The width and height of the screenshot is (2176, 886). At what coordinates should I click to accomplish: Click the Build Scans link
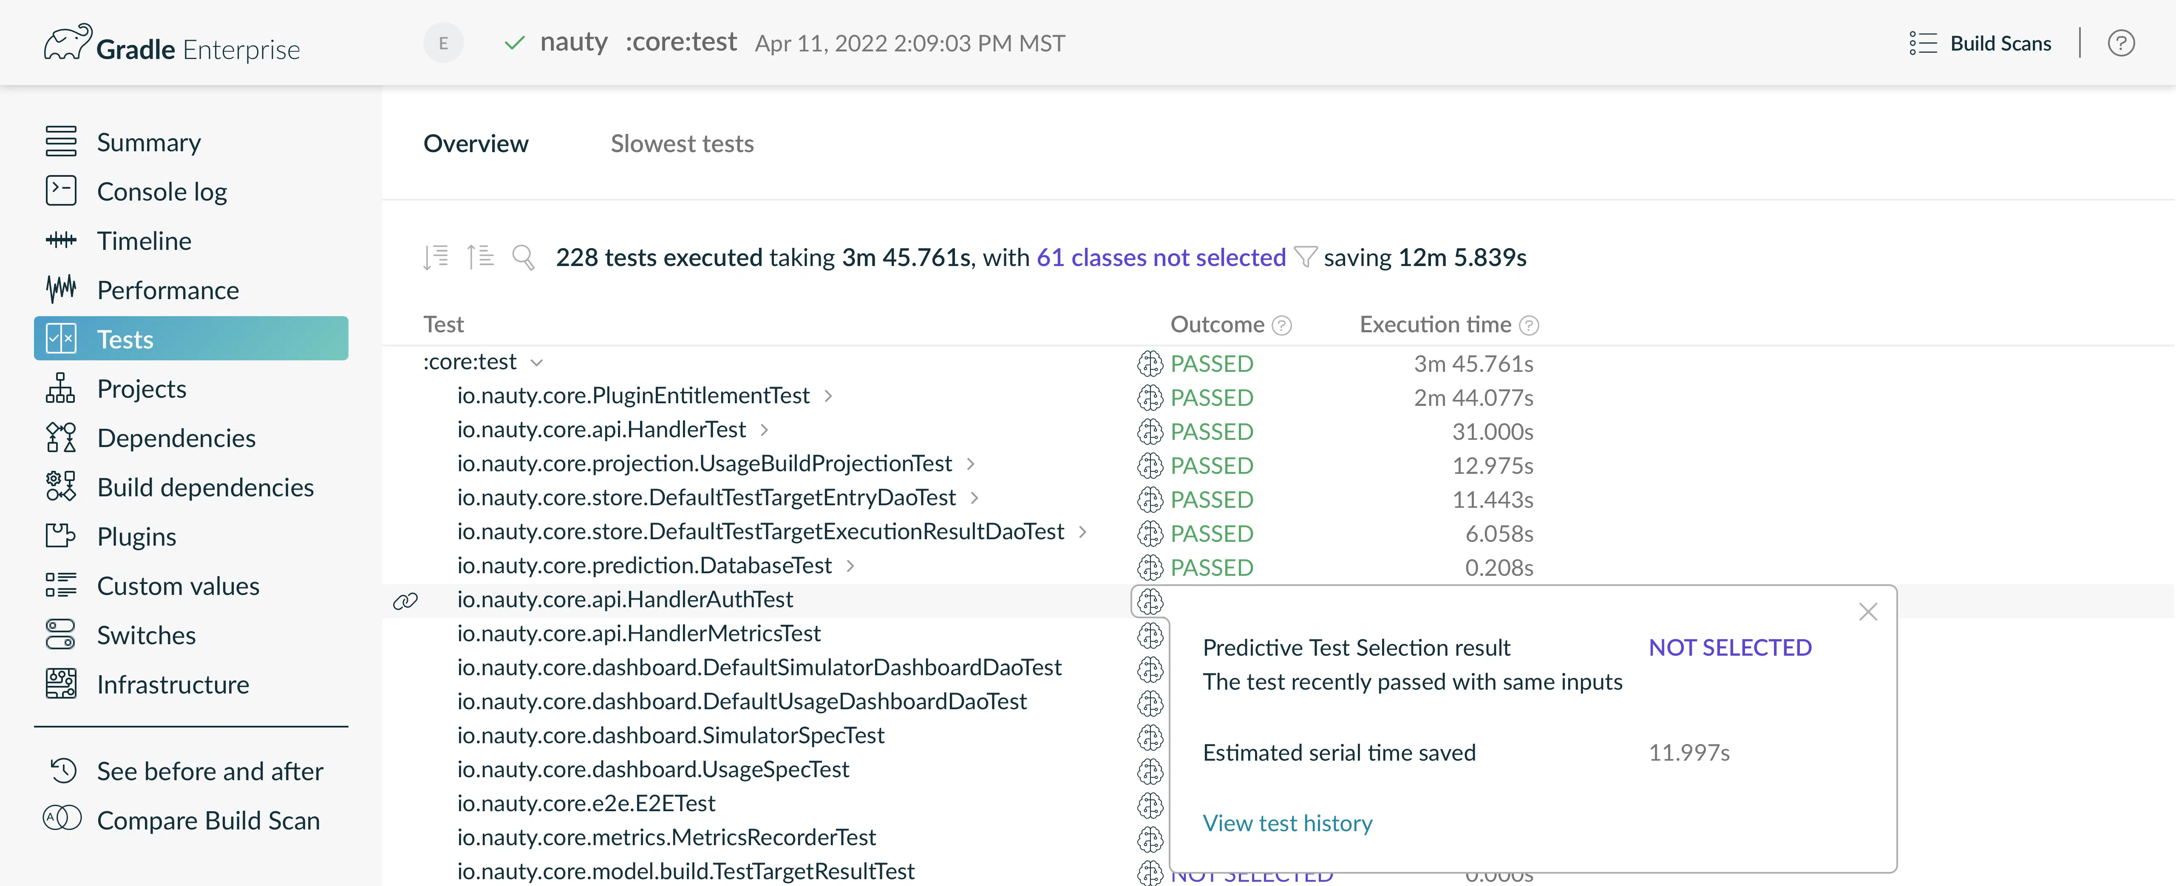(x=1980, y=43)
